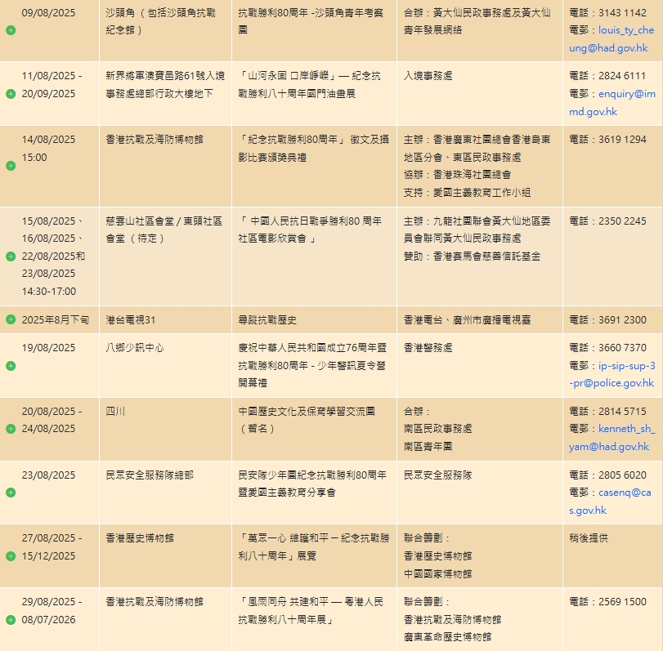
Task: Expand details for 香港歷史博物館 exhibition row
Action: coord(11,556)
